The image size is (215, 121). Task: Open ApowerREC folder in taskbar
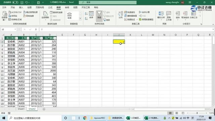point(98,118)
